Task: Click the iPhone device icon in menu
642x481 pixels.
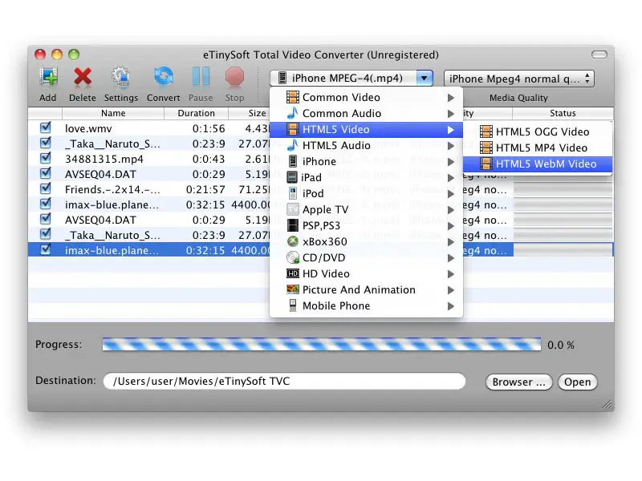Action: (293, 161)
